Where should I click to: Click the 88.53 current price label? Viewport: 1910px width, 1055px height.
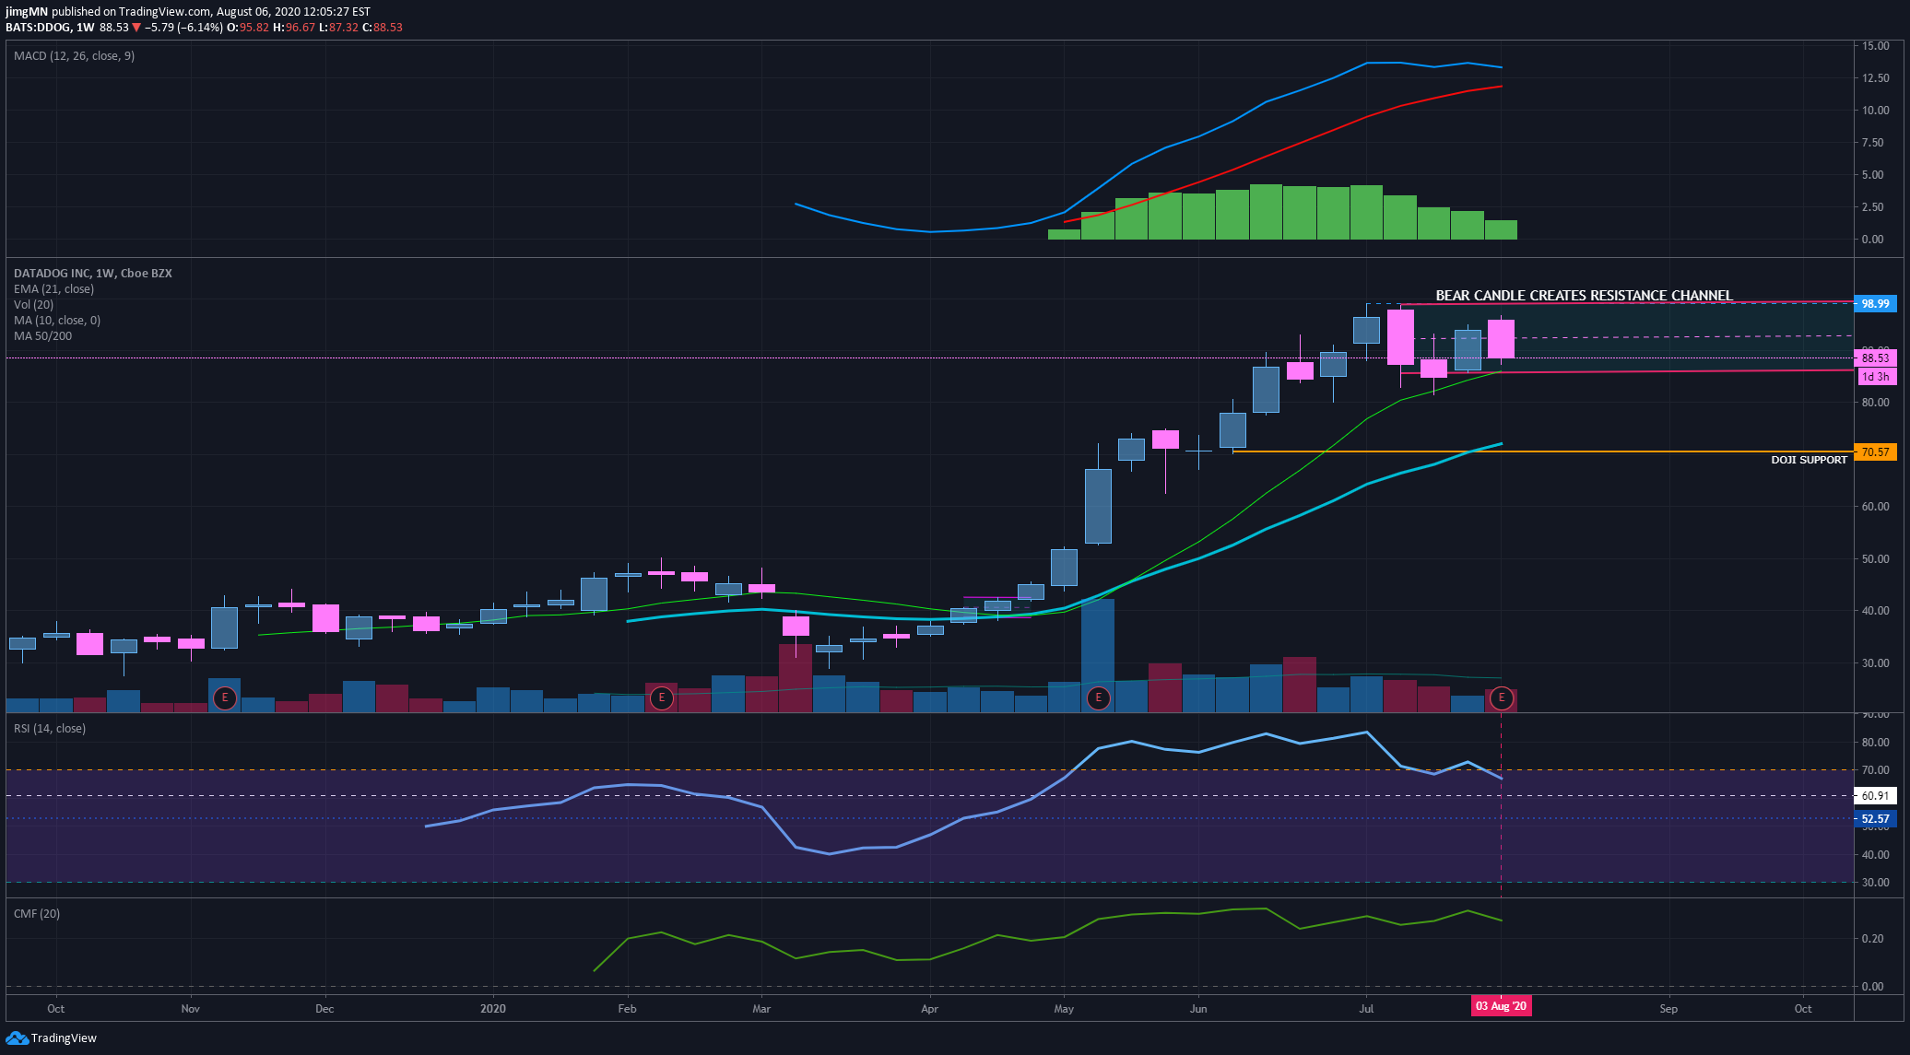coord(1875,358)
